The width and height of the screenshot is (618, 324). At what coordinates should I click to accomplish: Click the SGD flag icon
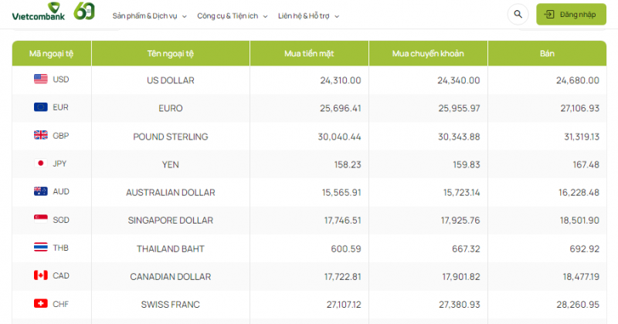pos(41,219)
